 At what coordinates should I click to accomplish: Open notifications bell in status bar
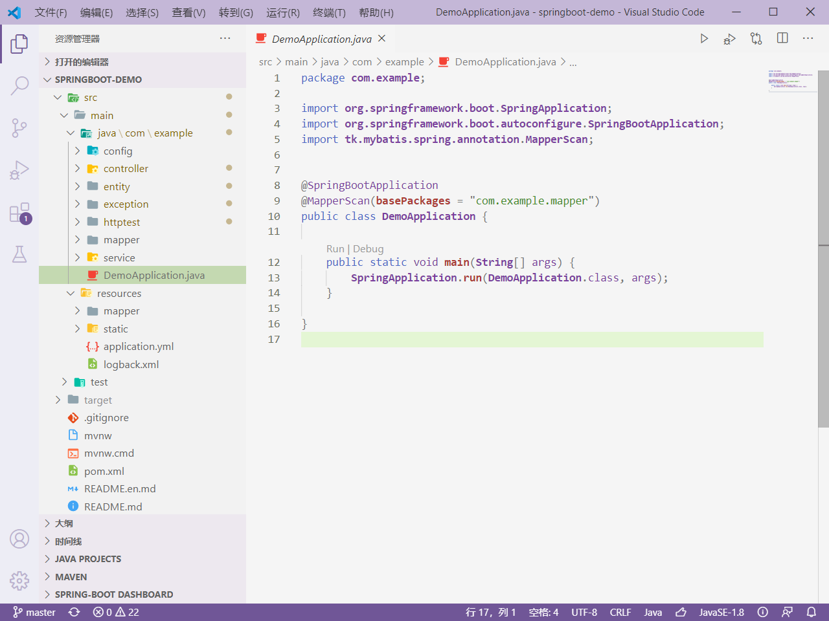tap(811, 612)
